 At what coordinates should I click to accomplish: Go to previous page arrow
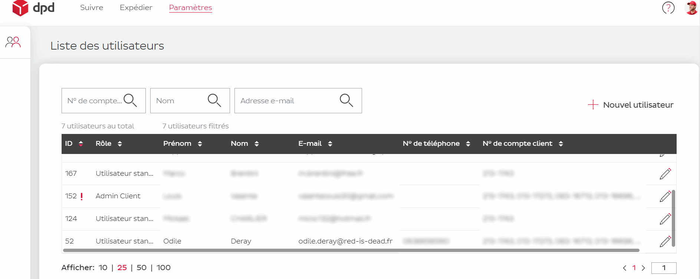[x=625, y=268]
